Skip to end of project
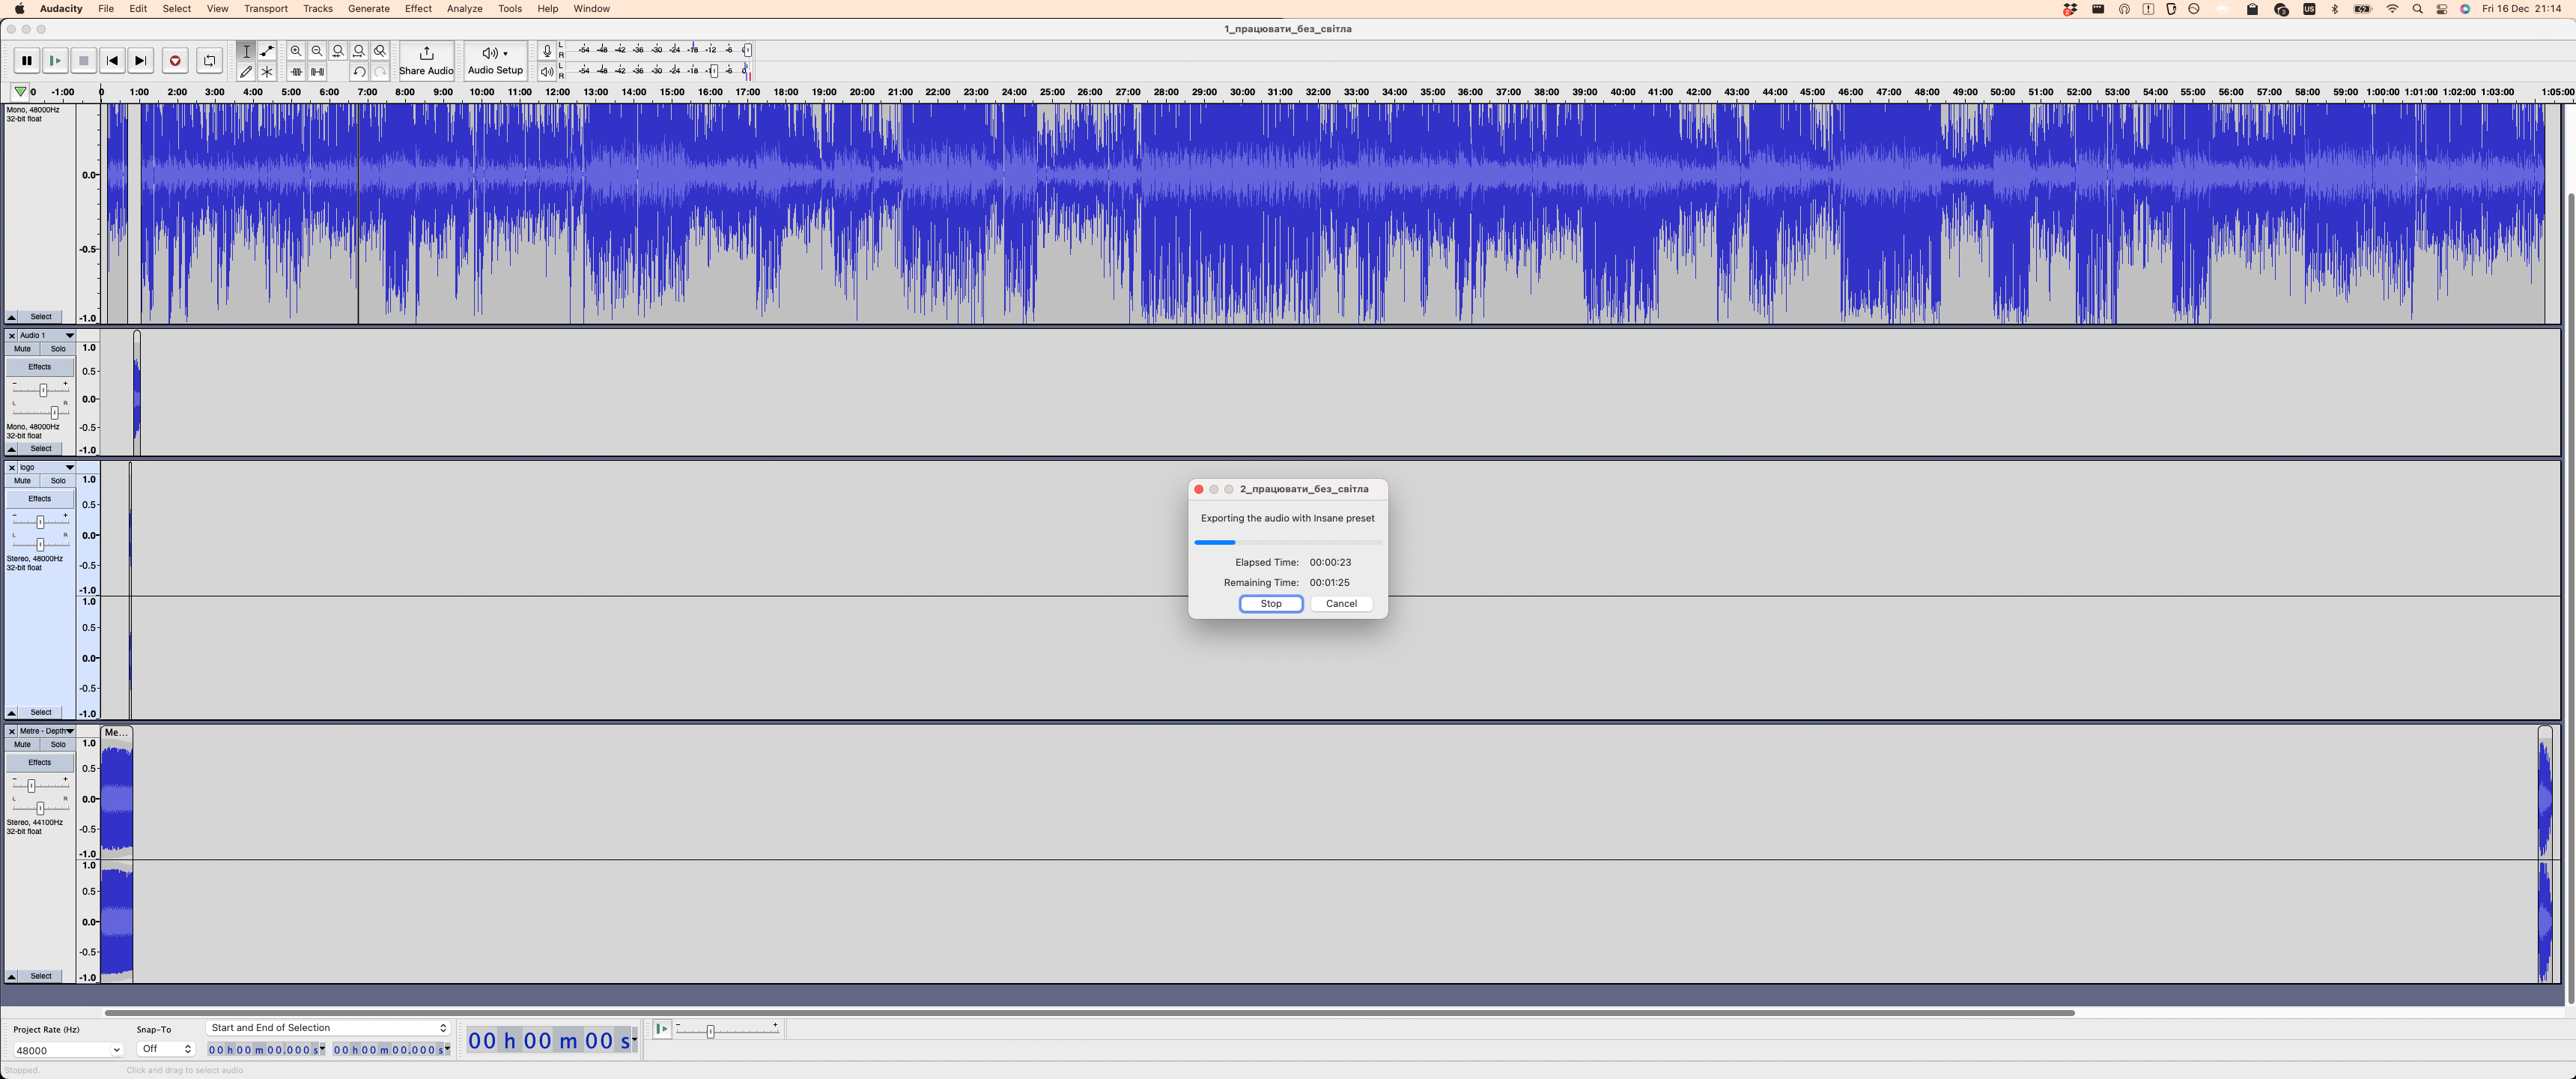 tap(141, 61)
